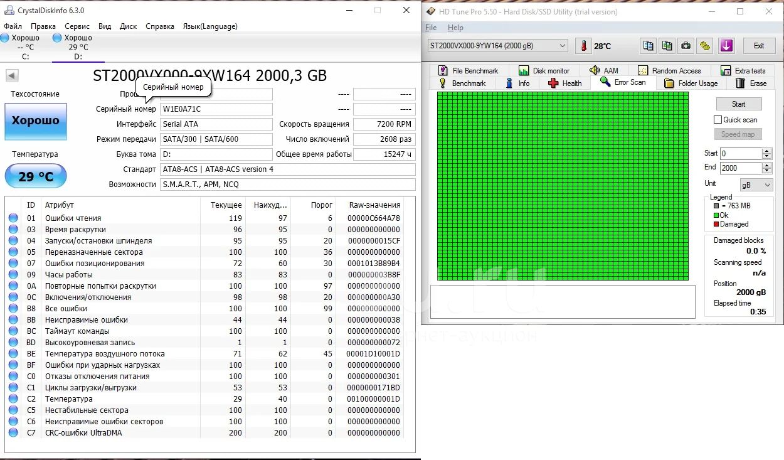This screenshot has width=784, height=460.
Task: Click the 29 °C temperature button
Action: tap(35, 176)
